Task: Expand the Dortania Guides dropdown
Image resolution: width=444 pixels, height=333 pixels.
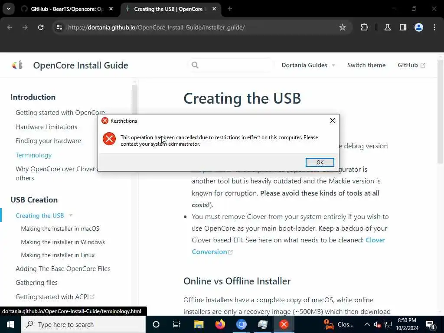Action: [x=308, y=65]
